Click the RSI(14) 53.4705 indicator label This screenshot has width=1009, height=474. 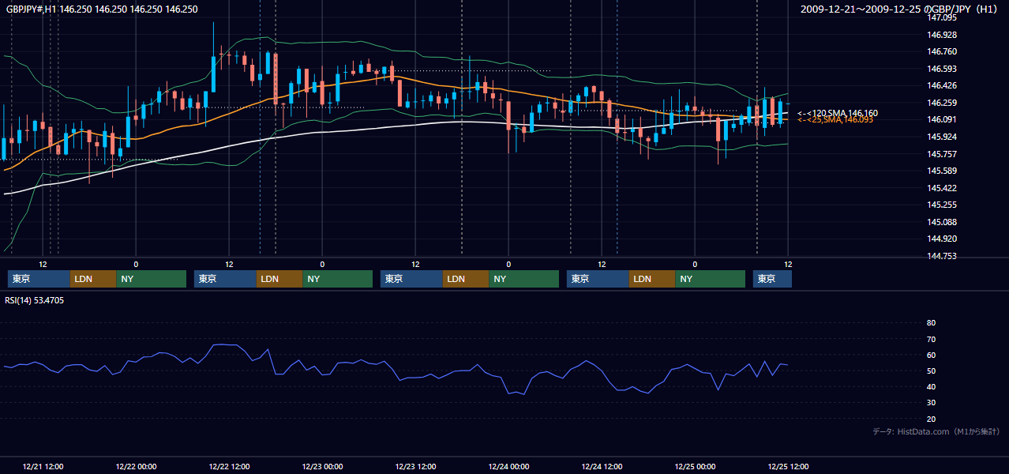[x=35, y=300]
